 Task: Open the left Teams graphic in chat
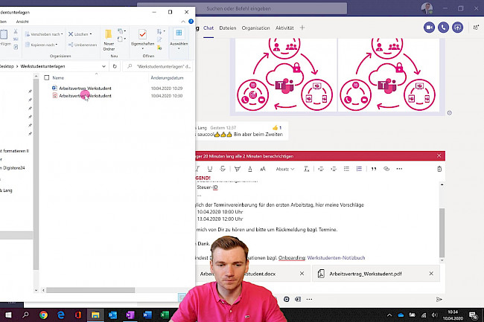[286, 74]
